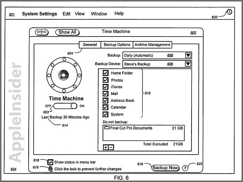Viewport: 243px width, 182px height.
Task: Click the Backup Now button
Action: [x=165, y=168]
